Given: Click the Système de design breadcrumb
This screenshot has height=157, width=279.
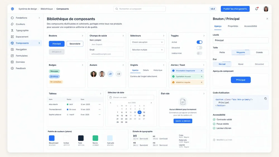Looking at the screenshot, I should 28,9.
